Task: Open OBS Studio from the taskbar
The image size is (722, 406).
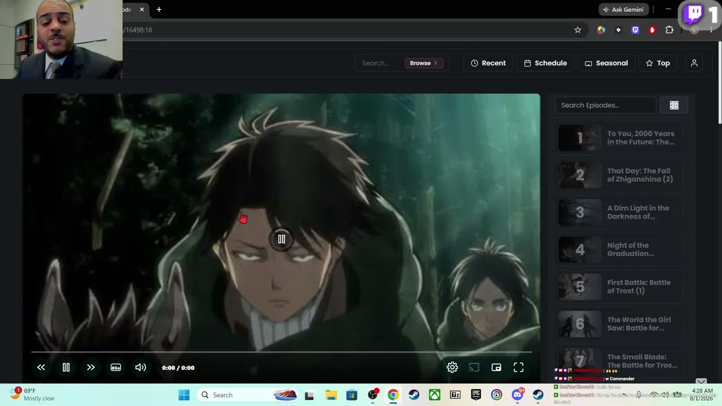Action: 372,395
